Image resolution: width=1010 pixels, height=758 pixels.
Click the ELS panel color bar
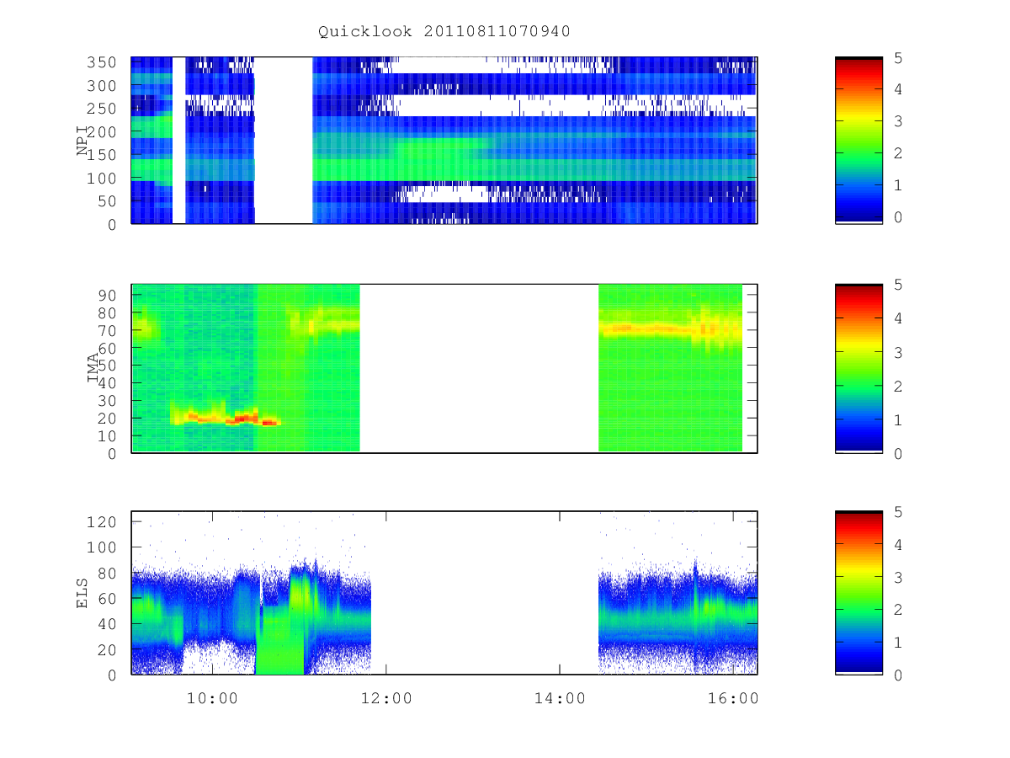click(858, 593)
